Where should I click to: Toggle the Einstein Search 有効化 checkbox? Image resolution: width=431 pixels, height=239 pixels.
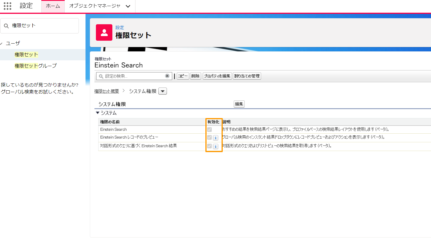209,130
